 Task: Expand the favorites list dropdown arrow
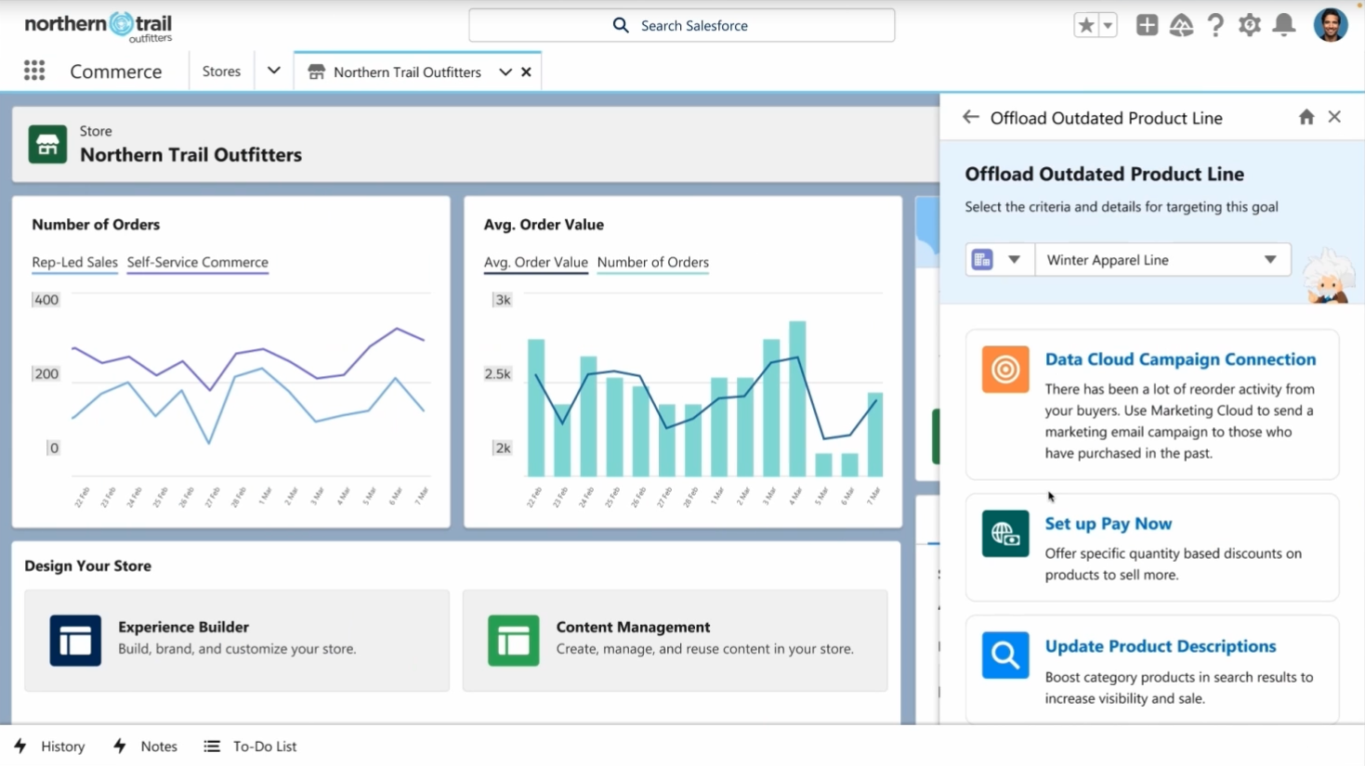(x=1108, y=25)
